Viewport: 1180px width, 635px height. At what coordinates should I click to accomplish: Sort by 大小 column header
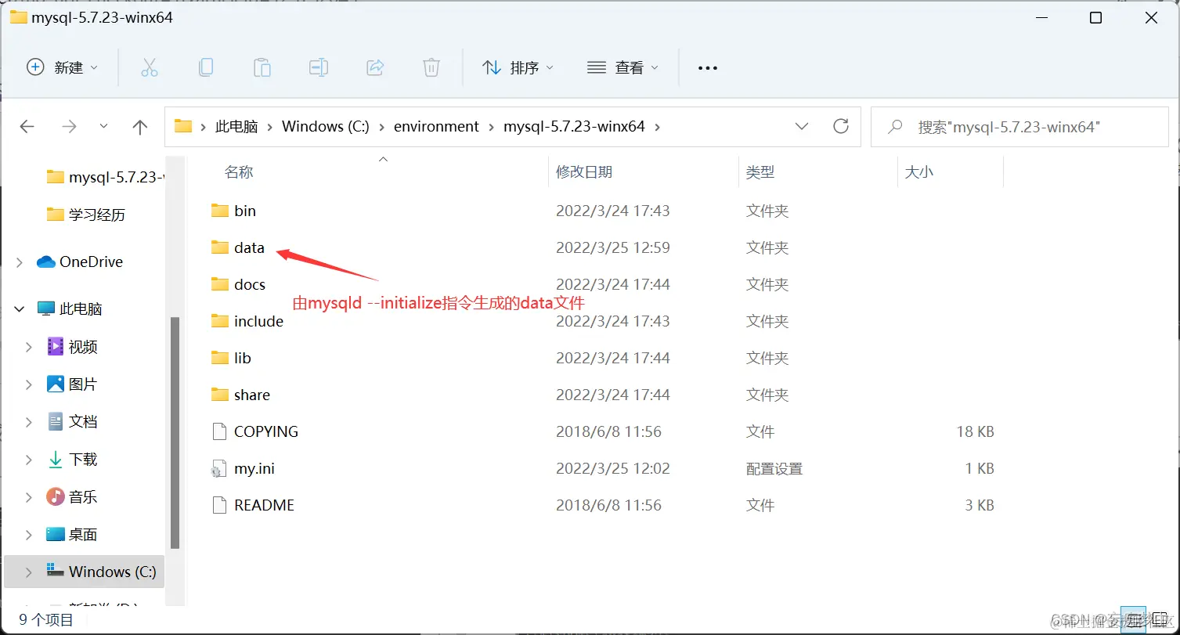(x=918, y=171)
